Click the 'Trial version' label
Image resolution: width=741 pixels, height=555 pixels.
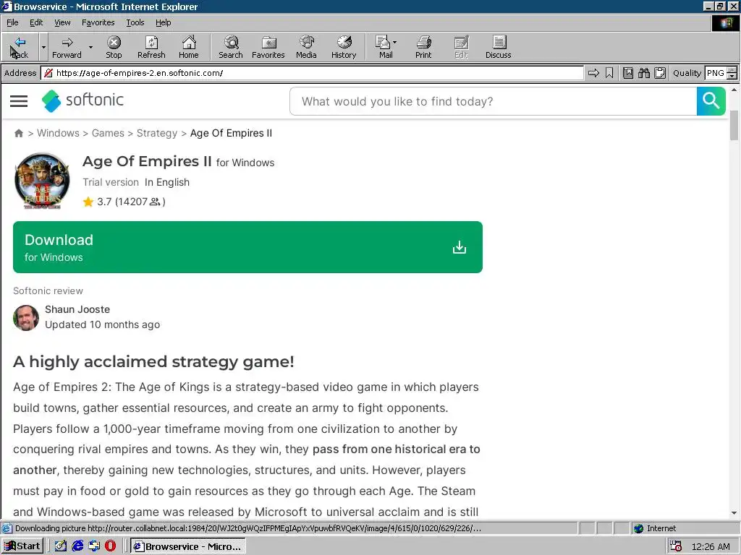coord(111,182)
